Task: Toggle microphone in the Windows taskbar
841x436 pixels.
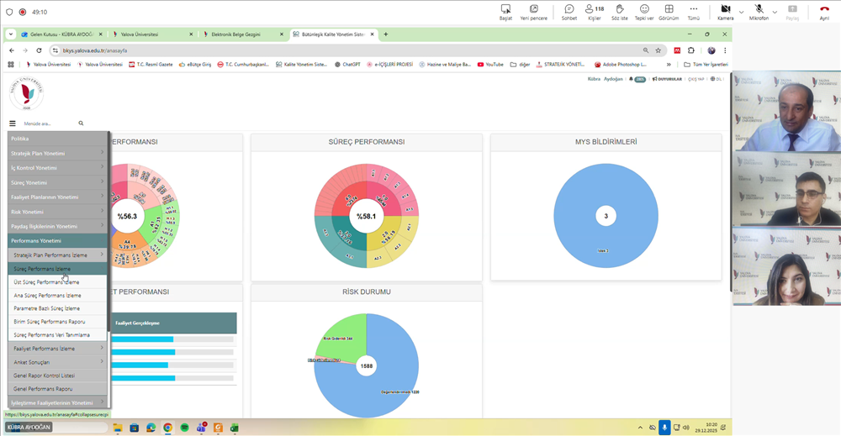Action: tap(665, 428)
